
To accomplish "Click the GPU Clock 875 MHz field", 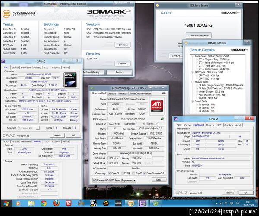I will pyautogui.click(x=114, y=158).
